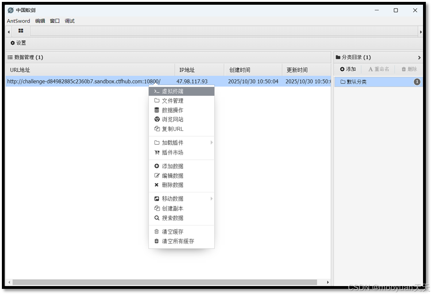Open the 编辑 menu
Image resolution: width=432 pixels, height=295 pixels.
40,21
